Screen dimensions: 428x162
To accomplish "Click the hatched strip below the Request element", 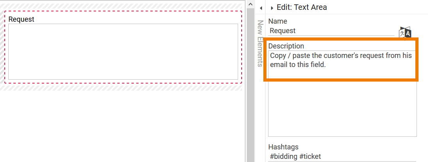I will pyautogui.click(x=122, y=88).
